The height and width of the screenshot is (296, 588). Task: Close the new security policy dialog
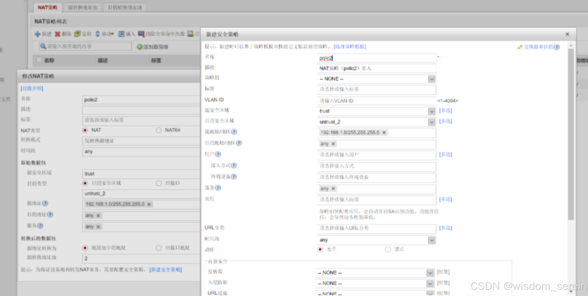click(x=567, y=34)
